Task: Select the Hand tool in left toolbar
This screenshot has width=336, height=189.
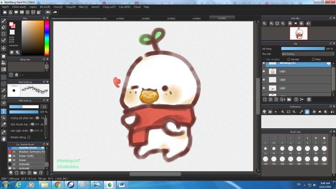Action: [x=3, y=139]
